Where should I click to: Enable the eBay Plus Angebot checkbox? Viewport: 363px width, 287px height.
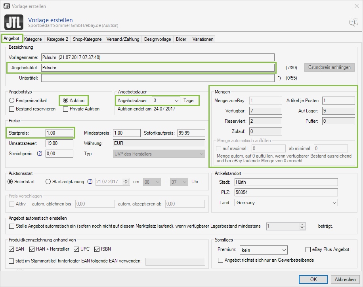[308, 250]
